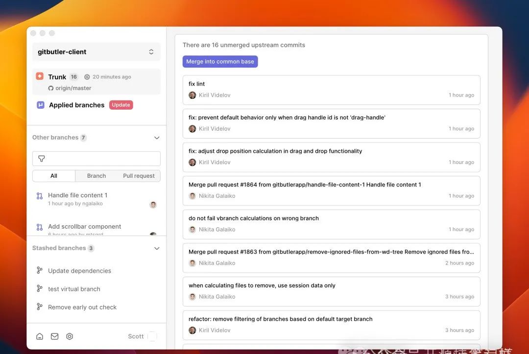Screen dimensions: 529x354
Task: Click Kiril Videlov avatar on refactor commit
Action: [192, 330]
